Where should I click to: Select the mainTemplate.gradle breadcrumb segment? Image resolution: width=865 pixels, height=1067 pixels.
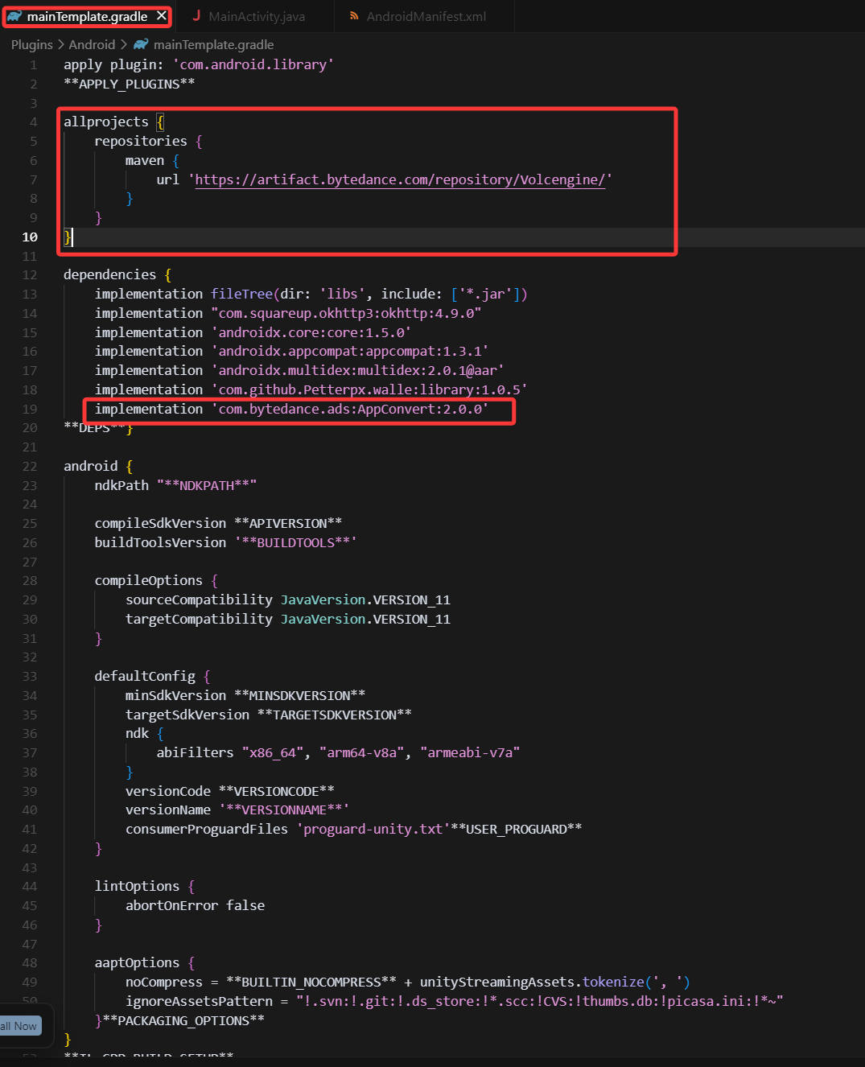click(x=213, y=45)
